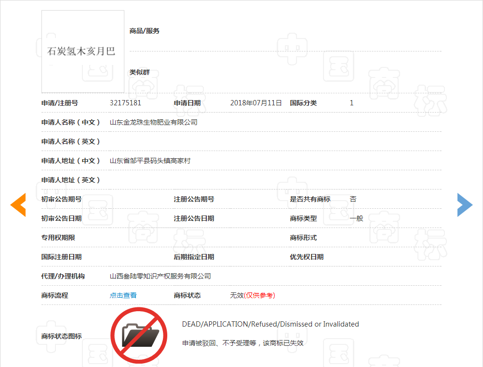This screenshot has width=483, height=367.
Task: Click applicant name 山东金龙珠生物肥业有限公司
Action: pos(153,122)
